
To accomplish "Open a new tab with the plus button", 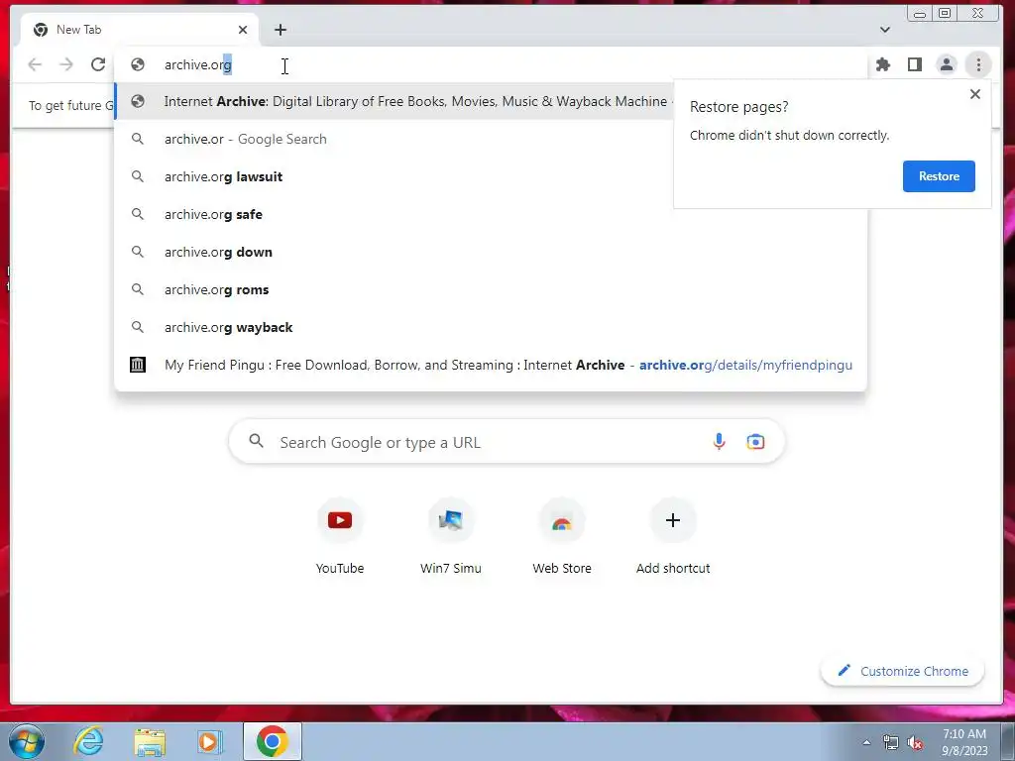I will pyautogui.click(x=281, y=30).
